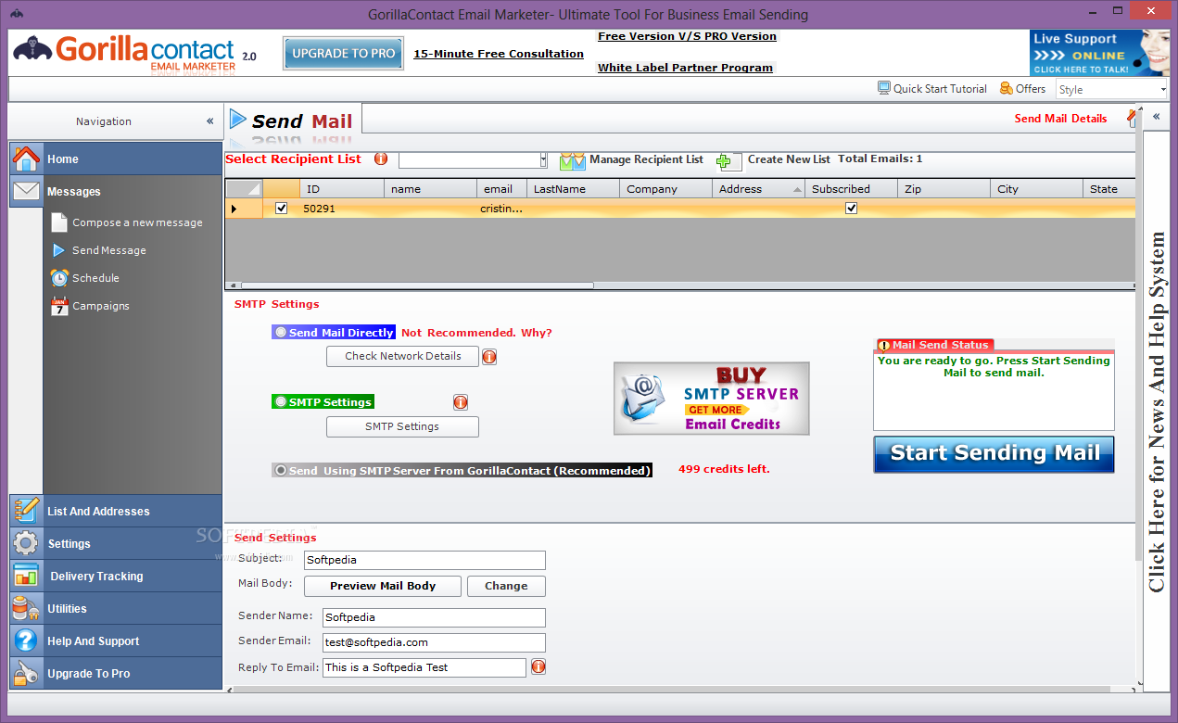This screenshot has width=1178, height=723.
Task: Click the Compose a new message page icon
Action: [x=59, y=222]
